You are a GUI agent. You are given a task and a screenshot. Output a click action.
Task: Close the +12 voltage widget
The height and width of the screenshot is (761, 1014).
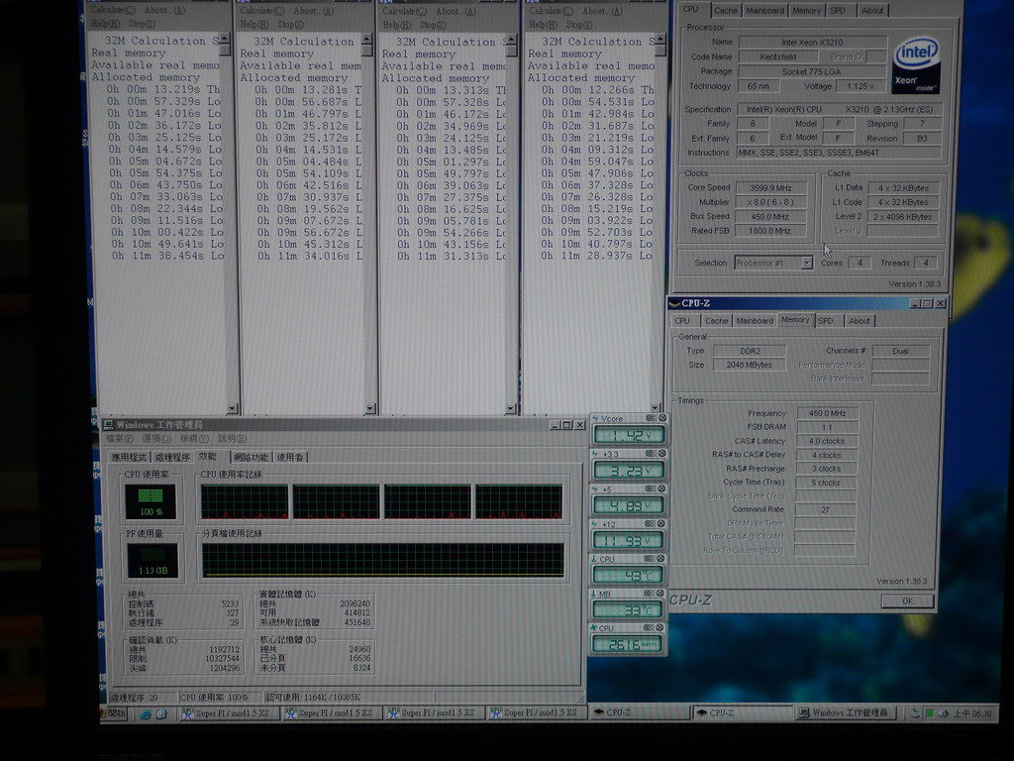point(660,523)
